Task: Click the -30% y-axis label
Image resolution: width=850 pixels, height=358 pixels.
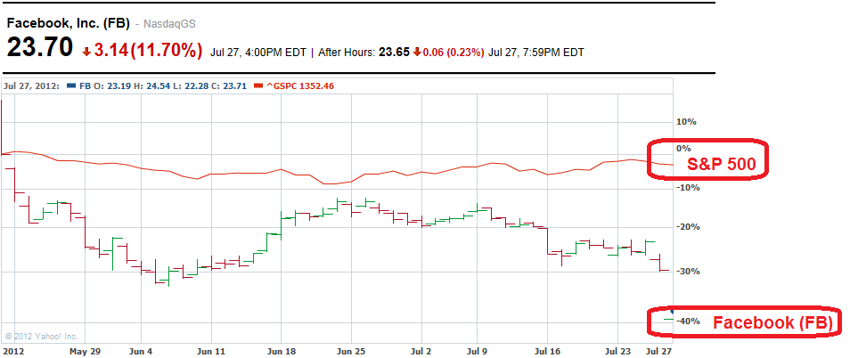Action: pos(687,272)
